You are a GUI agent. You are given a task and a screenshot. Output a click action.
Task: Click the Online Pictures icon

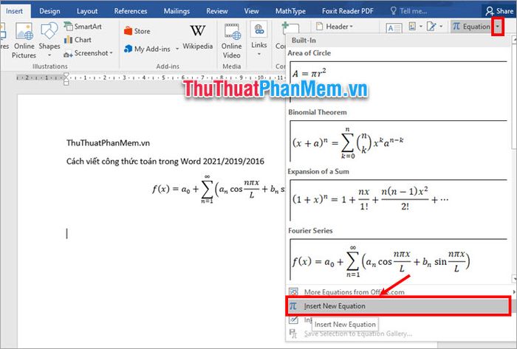pyautogui.click(x=24, y=32)
